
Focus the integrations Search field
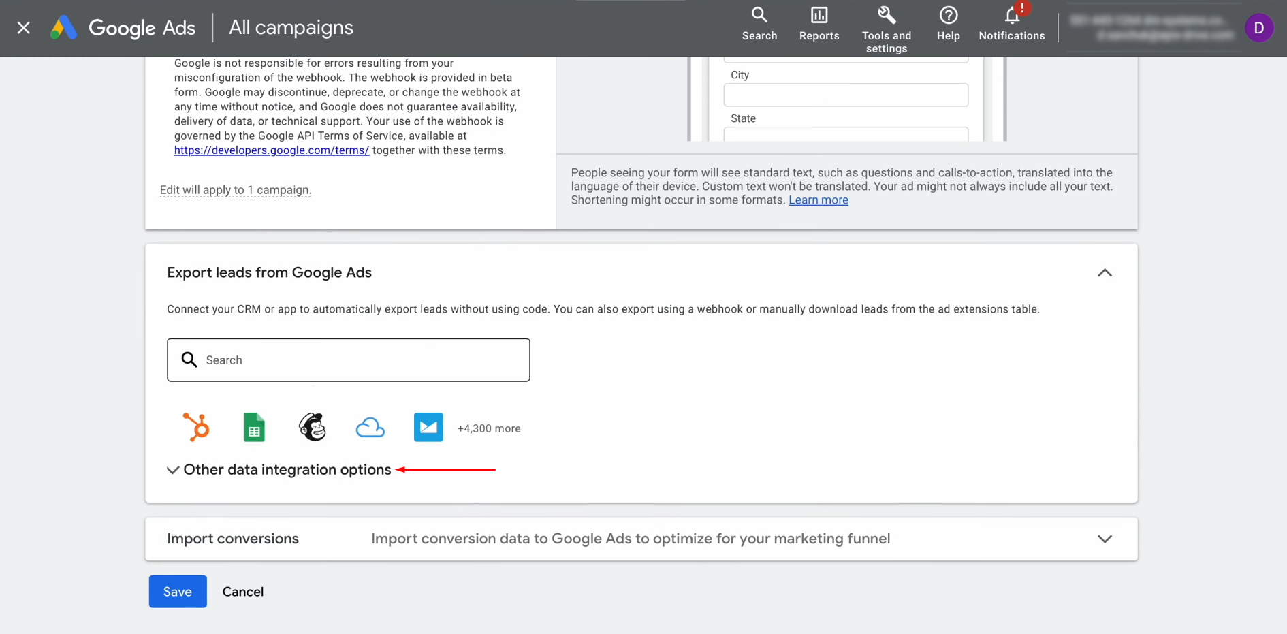tap(349, 360)
